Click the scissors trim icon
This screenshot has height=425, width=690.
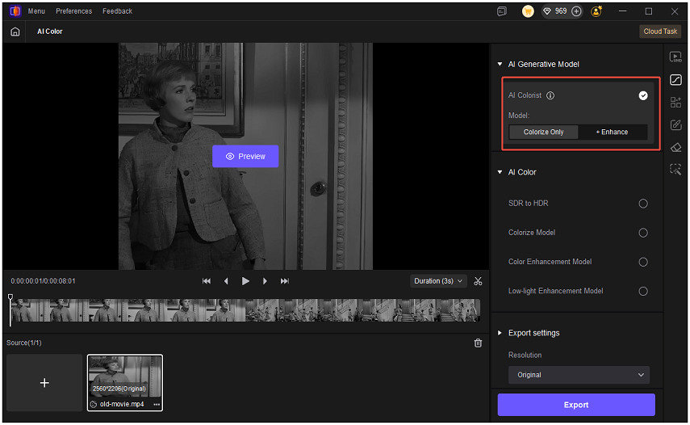coord(478,281)
